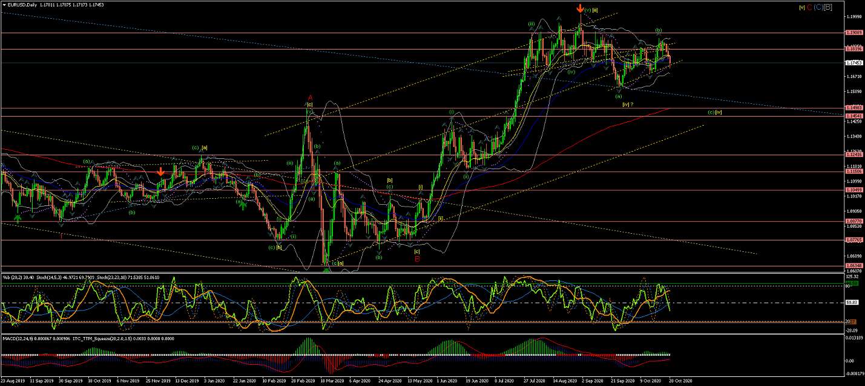Select the yellow "[iv] ?" wave label

pos(628,105)
